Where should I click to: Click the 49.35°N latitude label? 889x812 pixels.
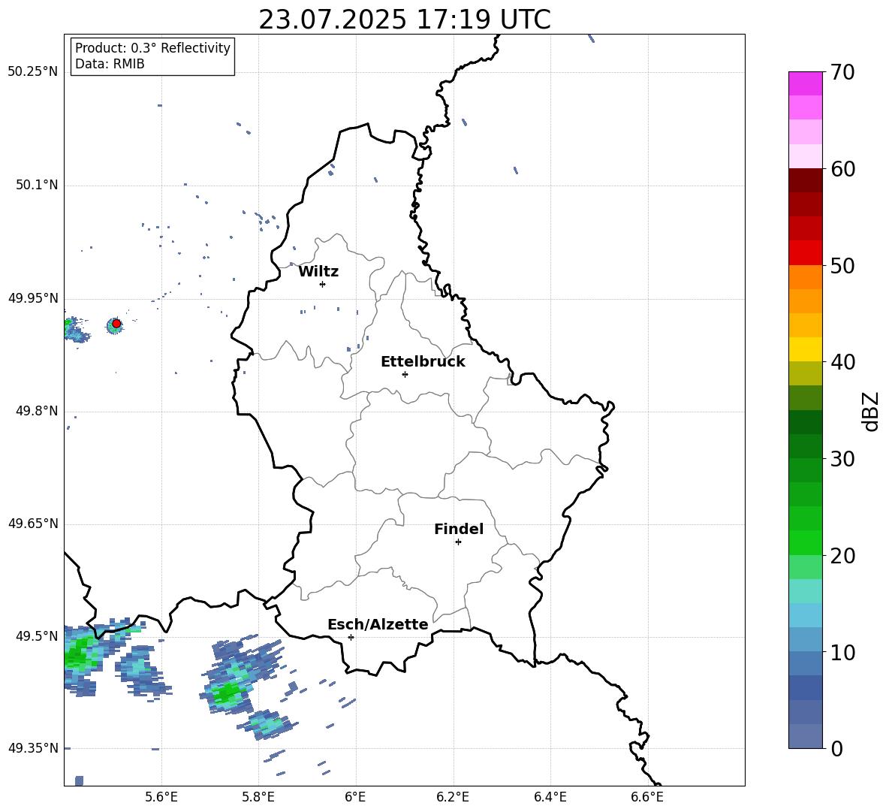(32, 748)
